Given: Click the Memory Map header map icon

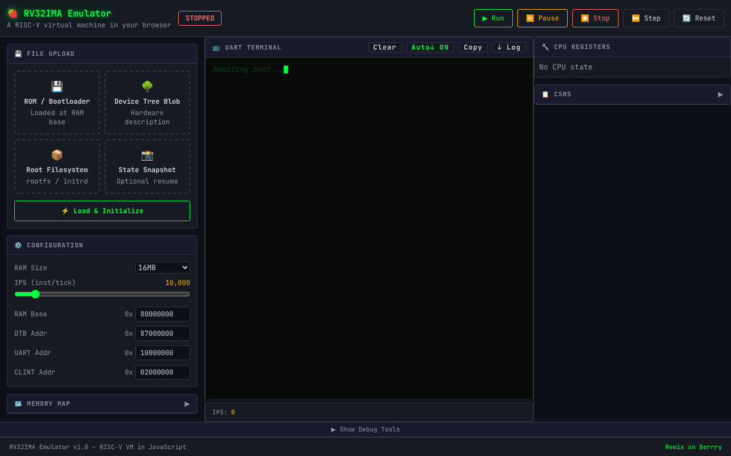Looking at the screenshot, I should tap(18, 404).
